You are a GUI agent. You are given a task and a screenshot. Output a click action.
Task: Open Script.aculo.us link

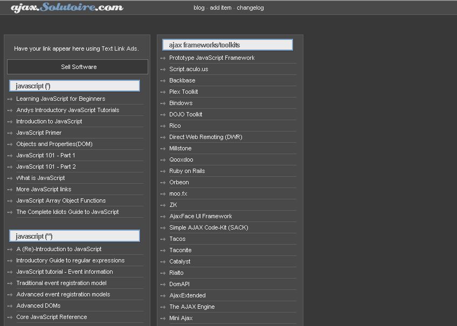point(189,70)
